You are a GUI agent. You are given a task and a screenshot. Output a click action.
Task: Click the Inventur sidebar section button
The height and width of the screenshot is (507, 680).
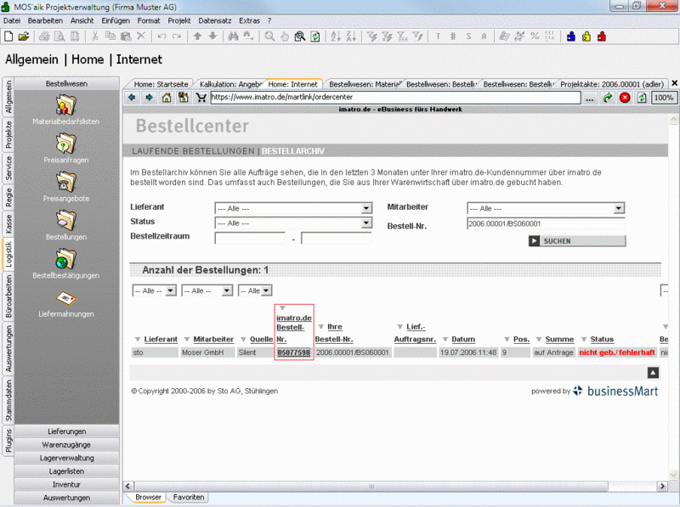coord(67,484)
